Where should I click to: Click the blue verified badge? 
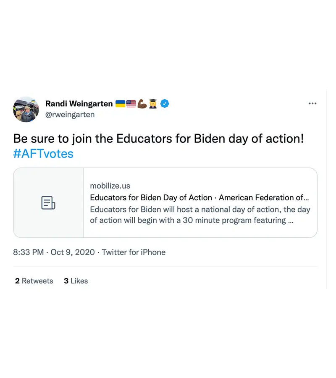[165, 103]
